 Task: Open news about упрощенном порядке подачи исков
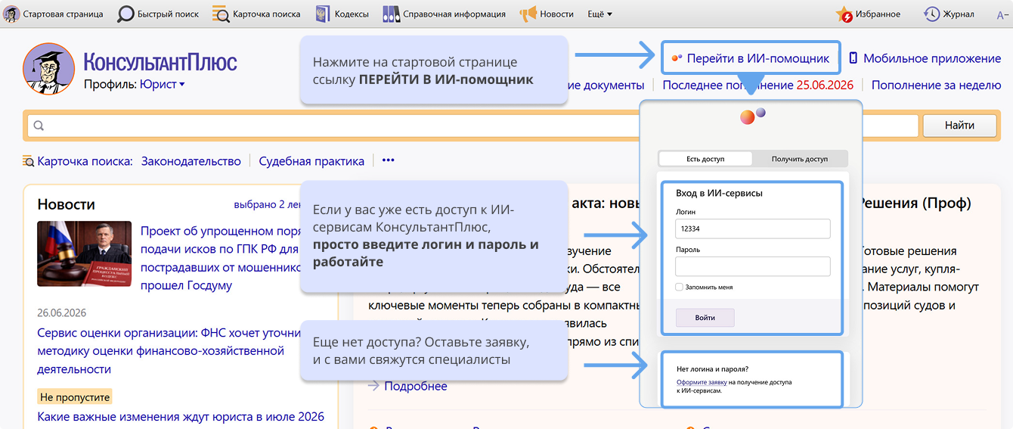(221, 258)
